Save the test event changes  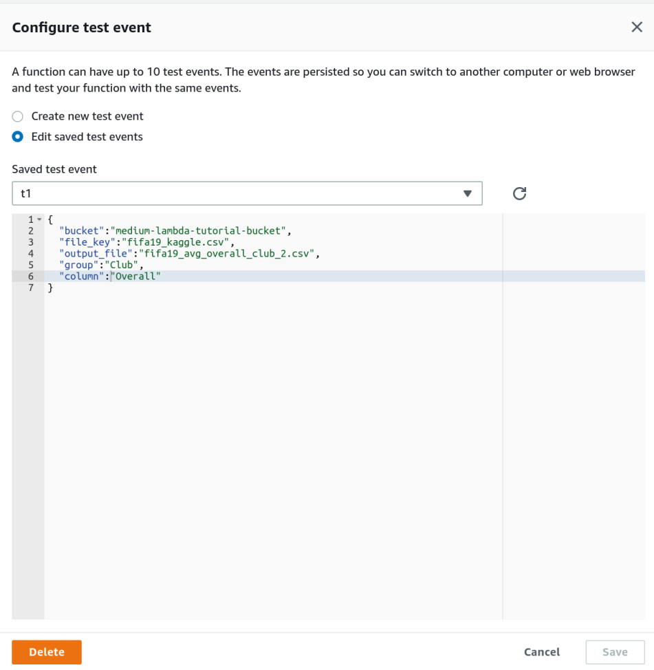coord(615,652)
